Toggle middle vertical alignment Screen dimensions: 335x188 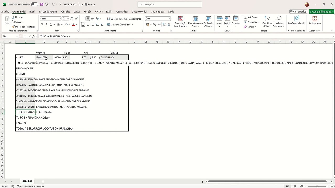pyautogui.click(x=88, y=19)
